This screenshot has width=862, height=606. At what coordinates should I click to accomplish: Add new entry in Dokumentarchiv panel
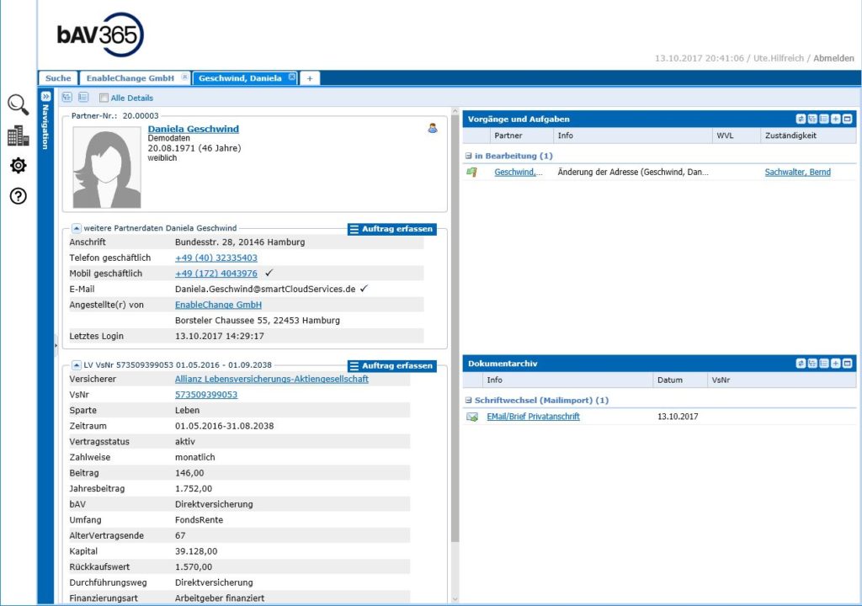836,364
